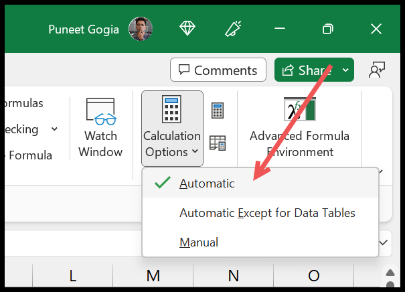Switch calculation mode to Manual
This screenshot has width=405, height=292.
coord(199,242)
